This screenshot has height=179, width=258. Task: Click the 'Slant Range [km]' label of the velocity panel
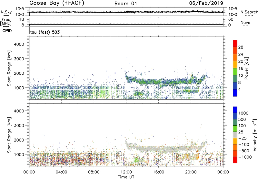click(x=9, y=135)
